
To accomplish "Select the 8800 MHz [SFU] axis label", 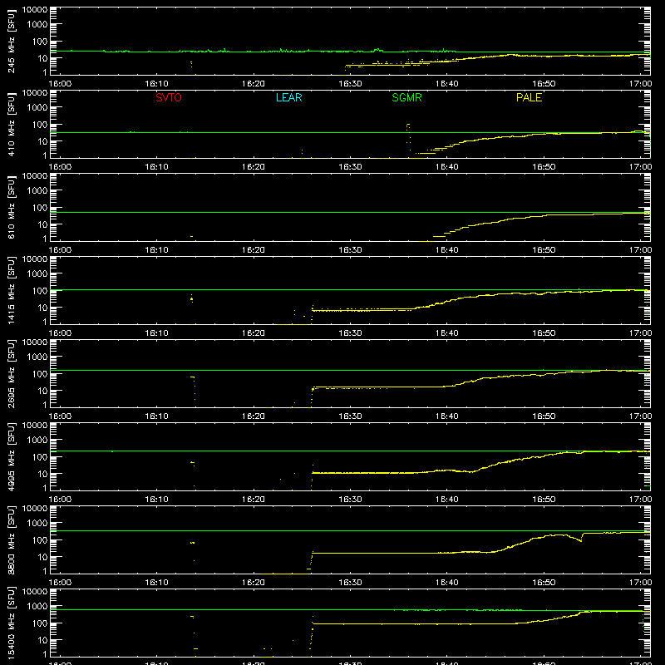I will (12, 539).
